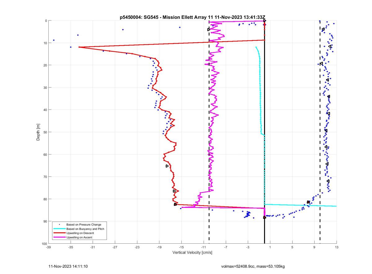Click legend entry 'Upwelling on Descent'
Viewport: 372px width, 274px height.
pos(80,233)
